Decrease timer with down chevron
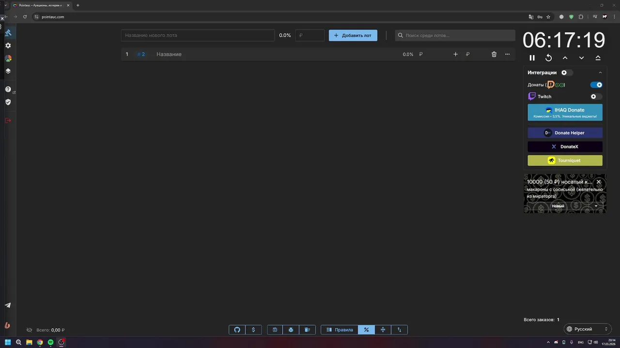 pos(581,58)
